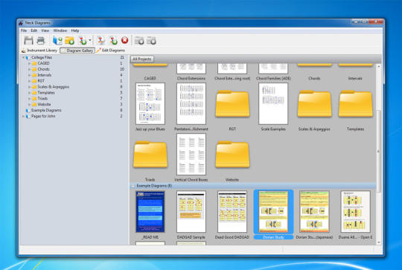Image resolution: width=402 pixels, height=270 pixels.
Task: Switch to Edit Diagrams view
Action: pyautogui.click(x=111, y=51)
